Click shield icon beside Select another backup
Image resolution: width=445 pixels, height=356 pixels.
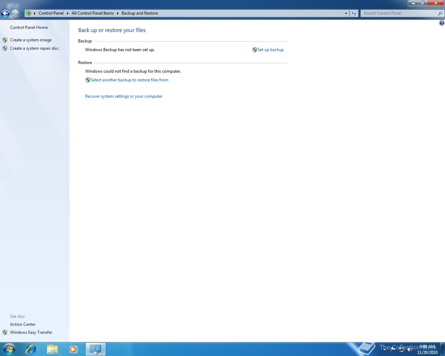[x=88, y=80]
